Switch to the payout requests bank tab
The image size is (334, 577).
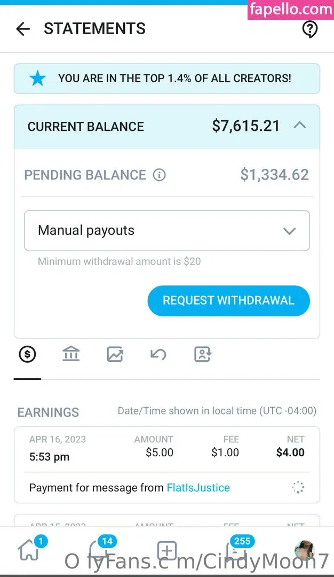click(71, 354)
